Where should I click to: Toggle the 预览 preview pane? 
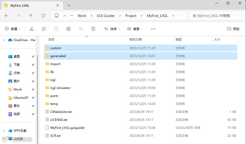pos(233,29)
